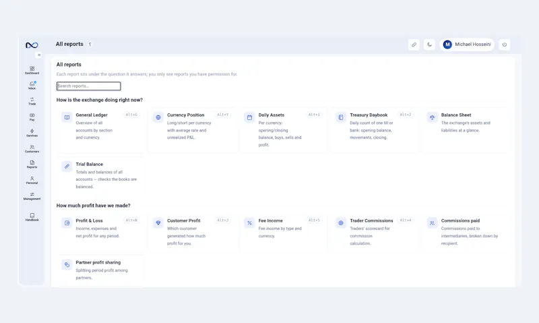
Task: Toggle dark mode with the moon icon
Action: [x=429, y=45]
